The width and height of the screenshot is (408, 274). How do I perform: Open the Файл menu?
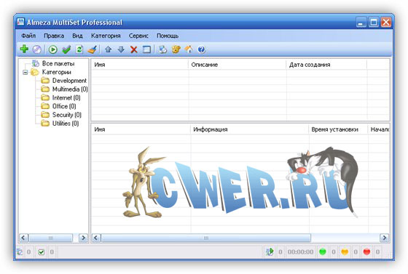(x=28, y=36)
